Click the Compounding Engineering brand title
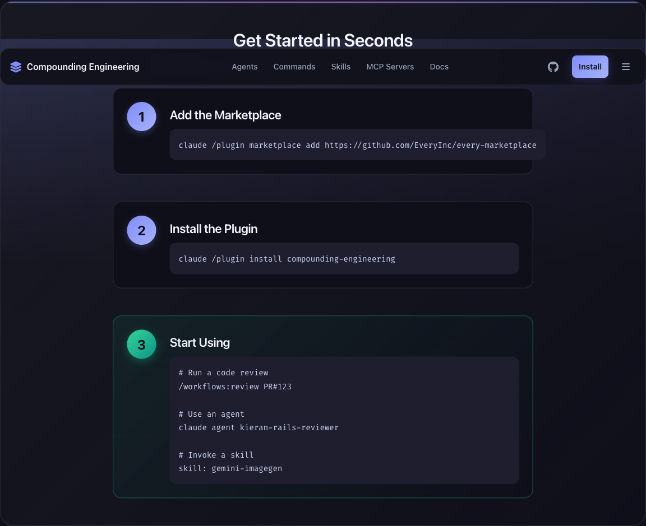This screenshot has height=526, width=646. click(x=83, y=67)
